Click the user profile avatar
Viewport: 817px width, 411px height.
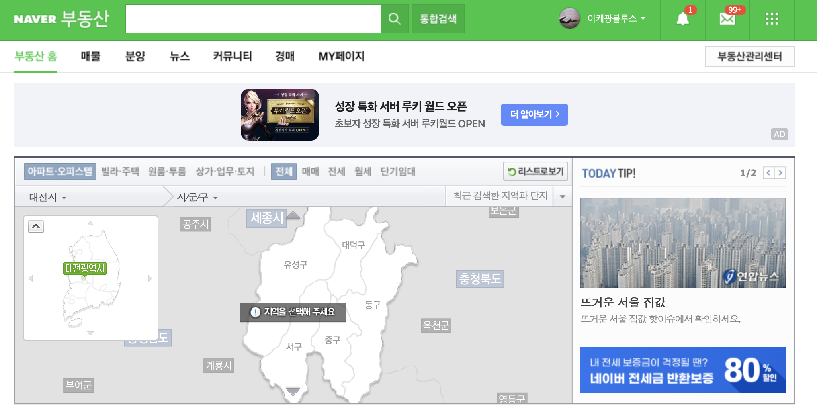coord(570,18)
